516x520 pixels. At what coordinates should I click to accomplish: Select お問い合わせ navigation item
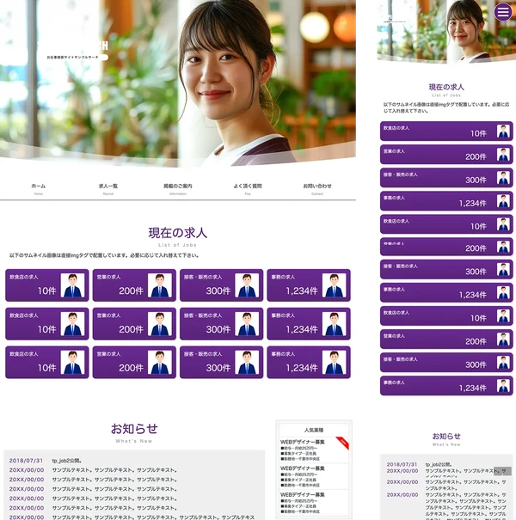(317, 189)
